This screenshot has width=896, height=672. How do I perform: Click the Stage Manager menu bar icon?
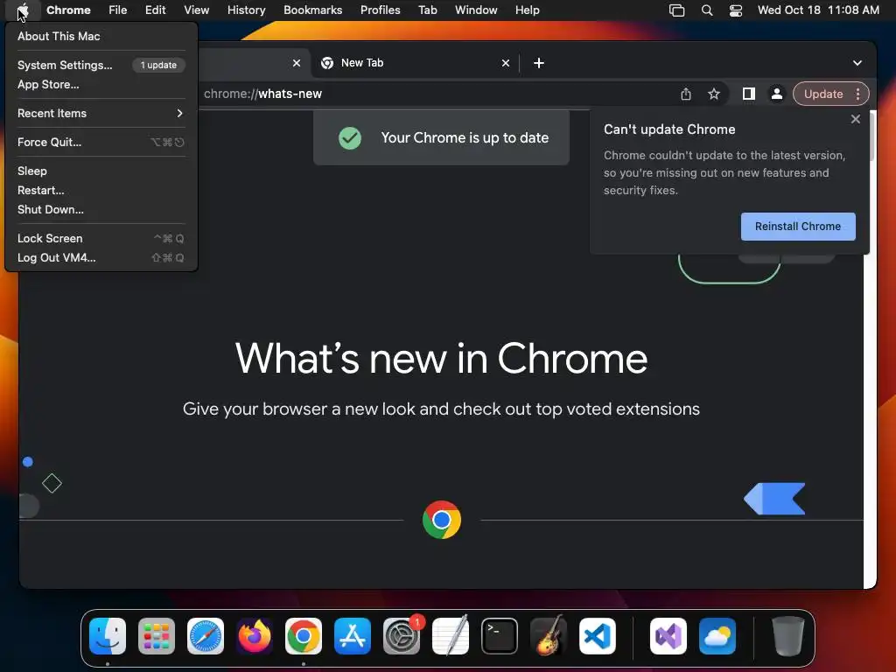coord(676,10)
